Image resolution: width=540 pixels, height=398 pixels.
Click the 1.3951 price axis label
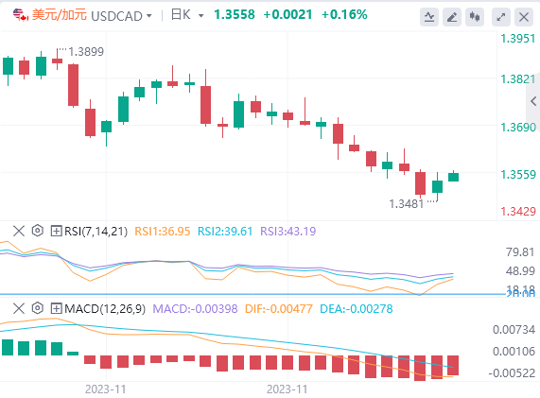pos(518,39)
